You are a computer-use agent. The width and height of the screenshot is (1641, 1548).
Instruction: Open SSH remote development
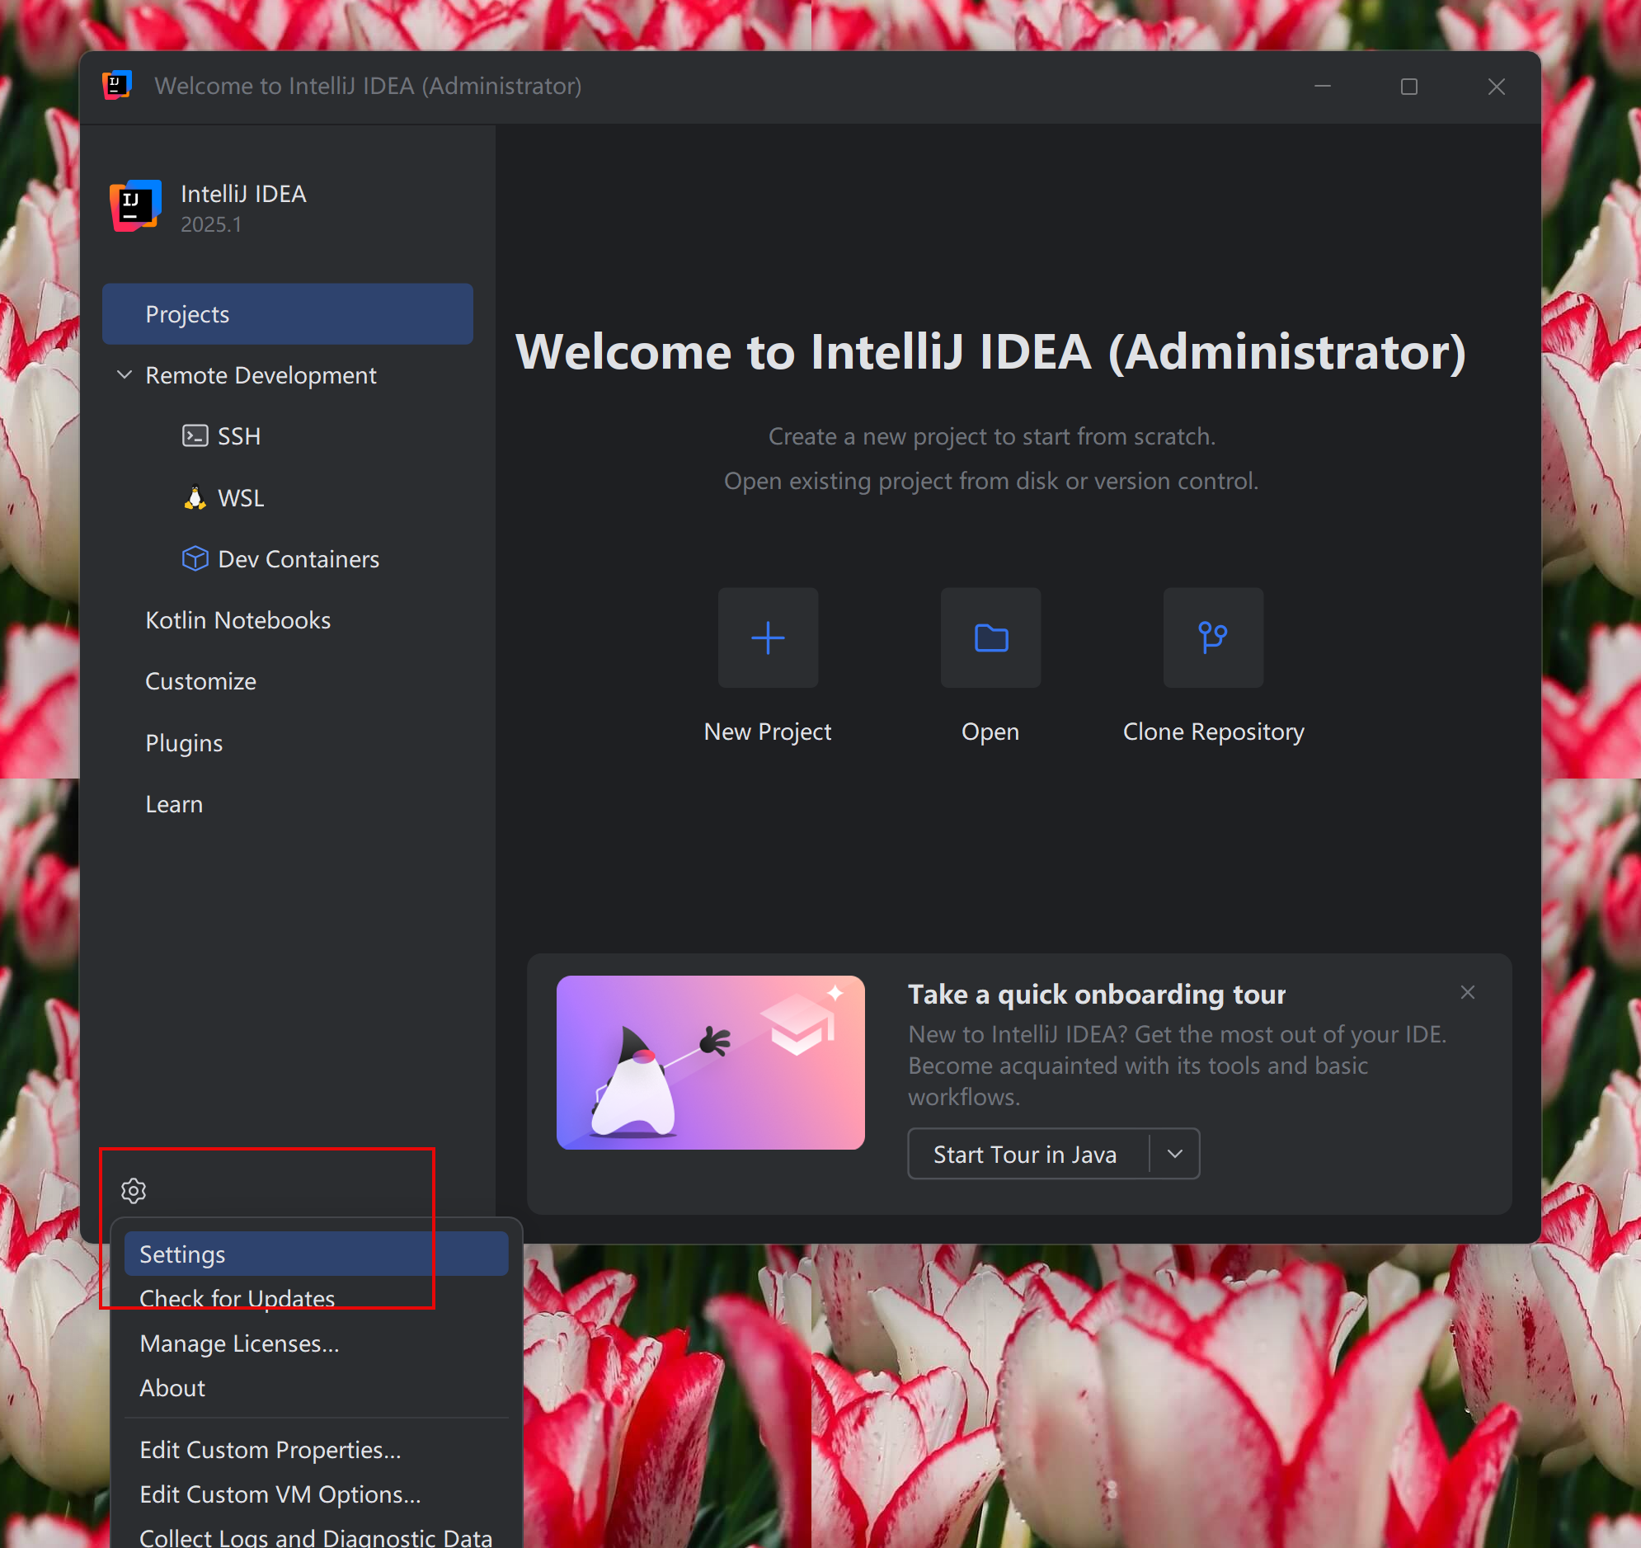[x=237, y=436]
